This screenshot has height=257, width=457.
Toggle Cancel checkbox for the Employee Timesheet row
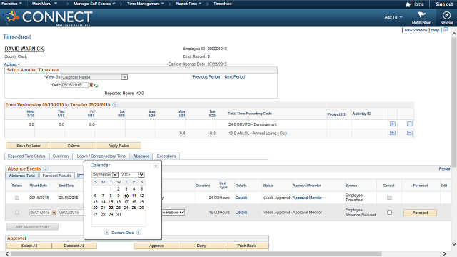pos(389,198)
